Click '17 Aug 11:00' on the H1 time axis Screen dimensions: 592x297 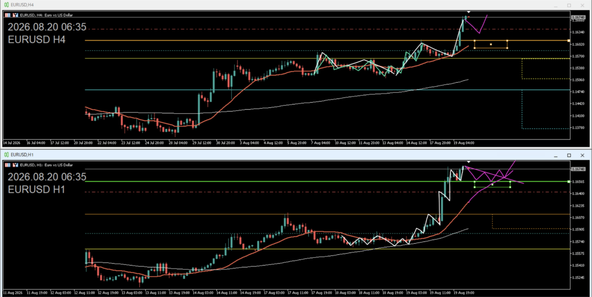pos(297,293)
